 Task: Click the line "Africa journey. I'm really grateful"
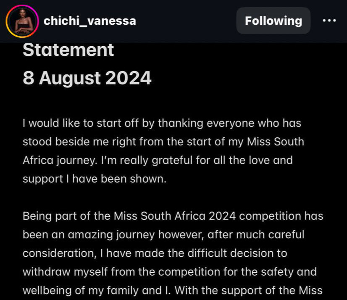(158, 161)
